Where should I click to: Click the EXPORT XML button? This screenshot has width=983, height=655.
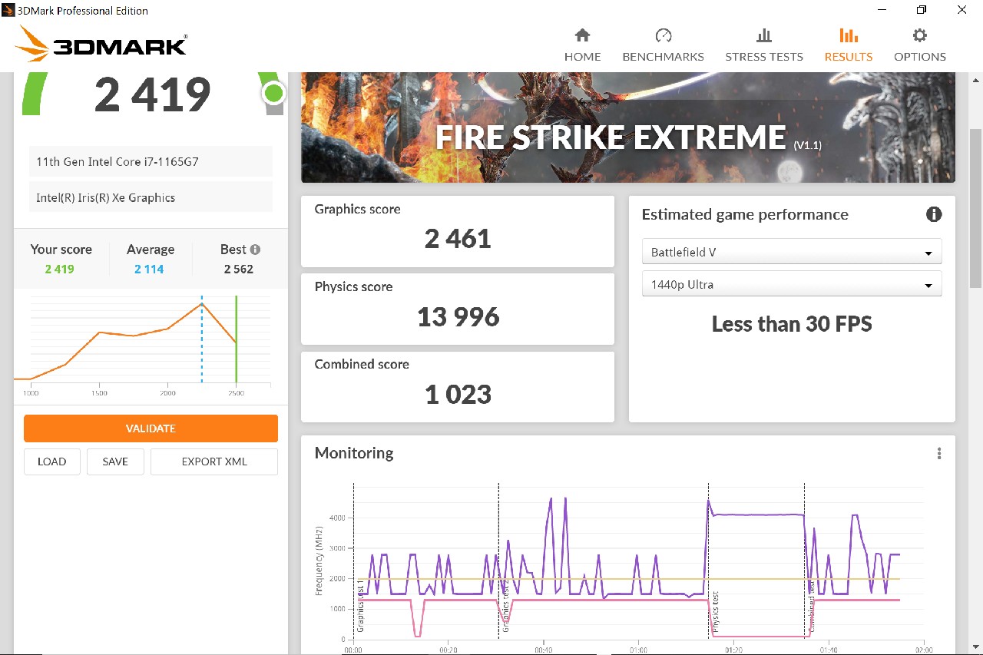tap(214, 461)
